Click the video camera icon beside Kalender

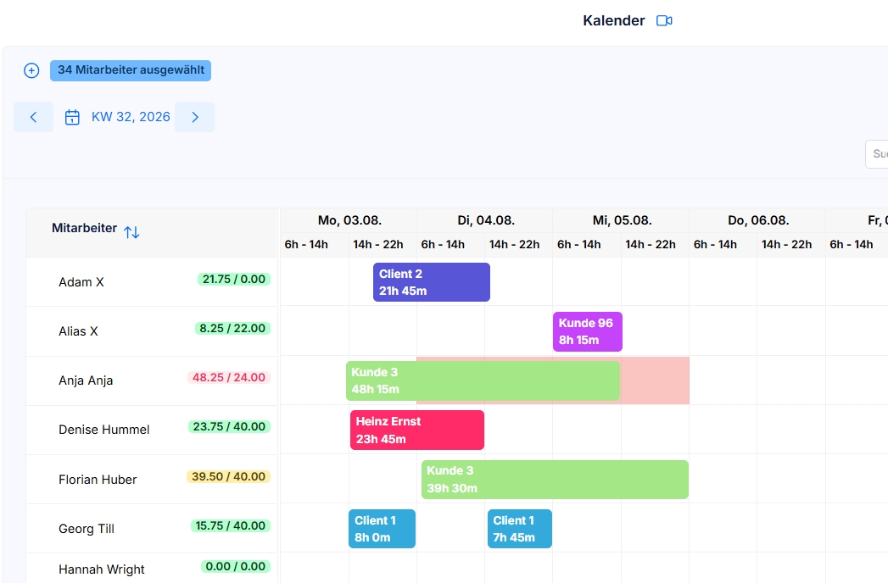coord(664,21)
